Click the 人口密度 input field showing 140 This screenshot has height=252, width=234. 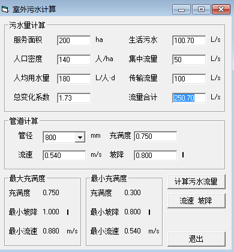point(74,60)
